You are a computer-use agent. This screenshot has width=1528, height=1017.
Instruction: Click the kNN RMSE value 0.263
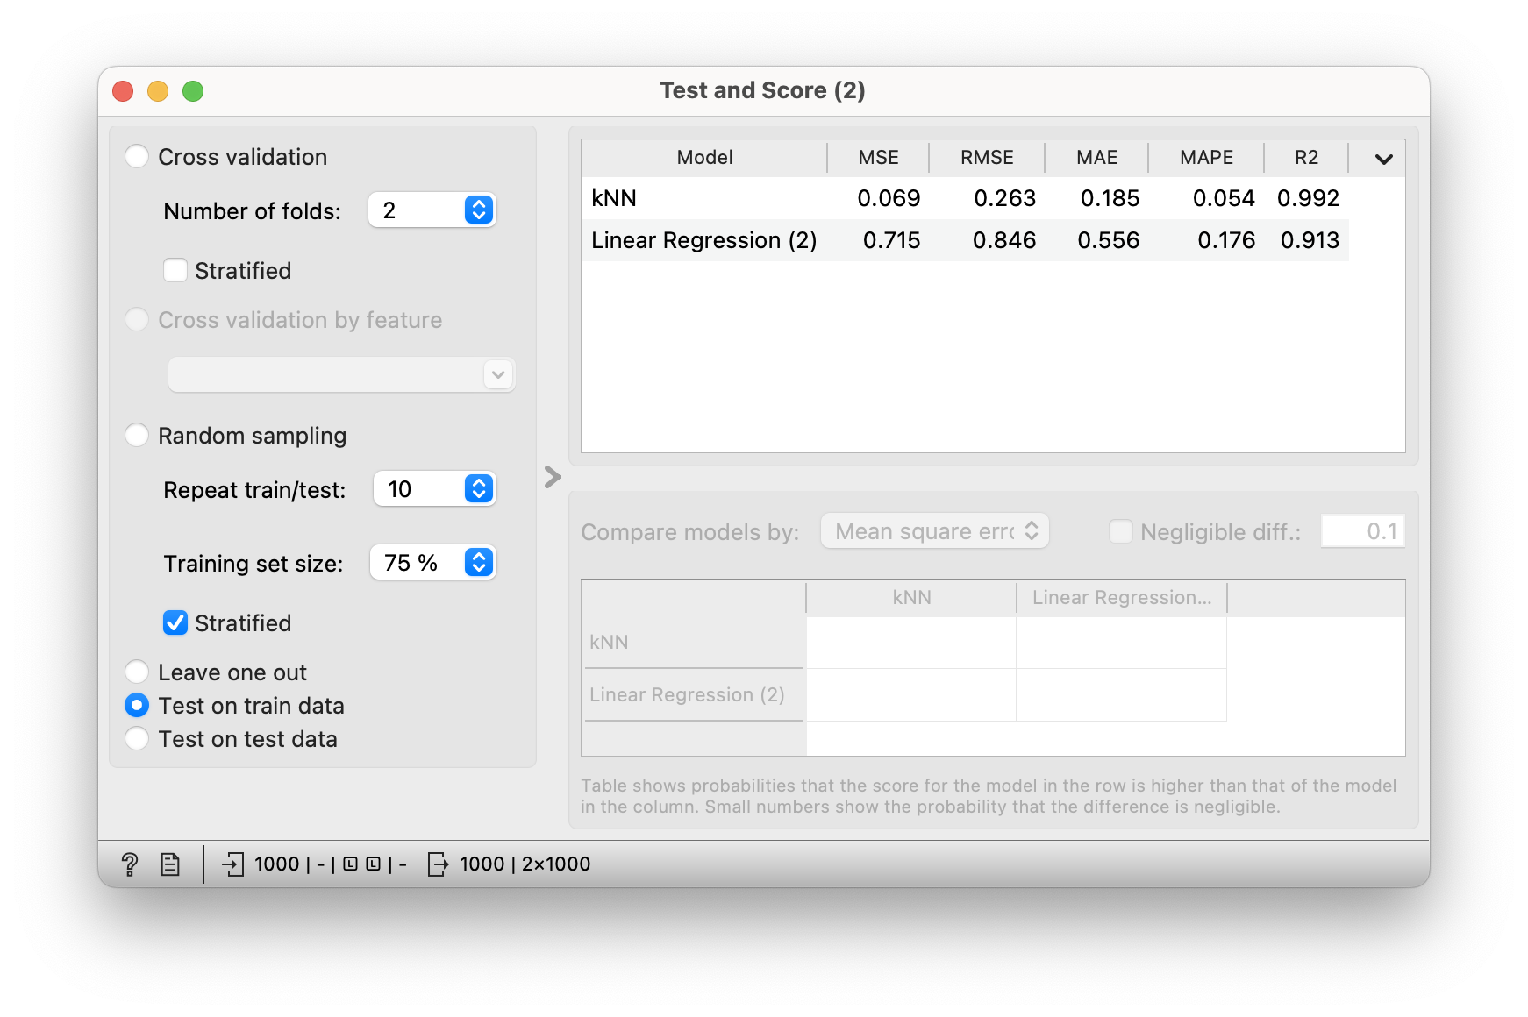pos(1004,198)
